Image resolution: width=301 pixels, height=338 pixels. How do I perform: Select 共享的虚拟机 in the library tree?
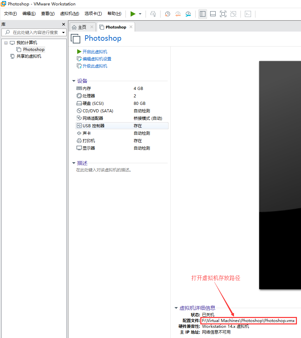[x=29, y=56]
